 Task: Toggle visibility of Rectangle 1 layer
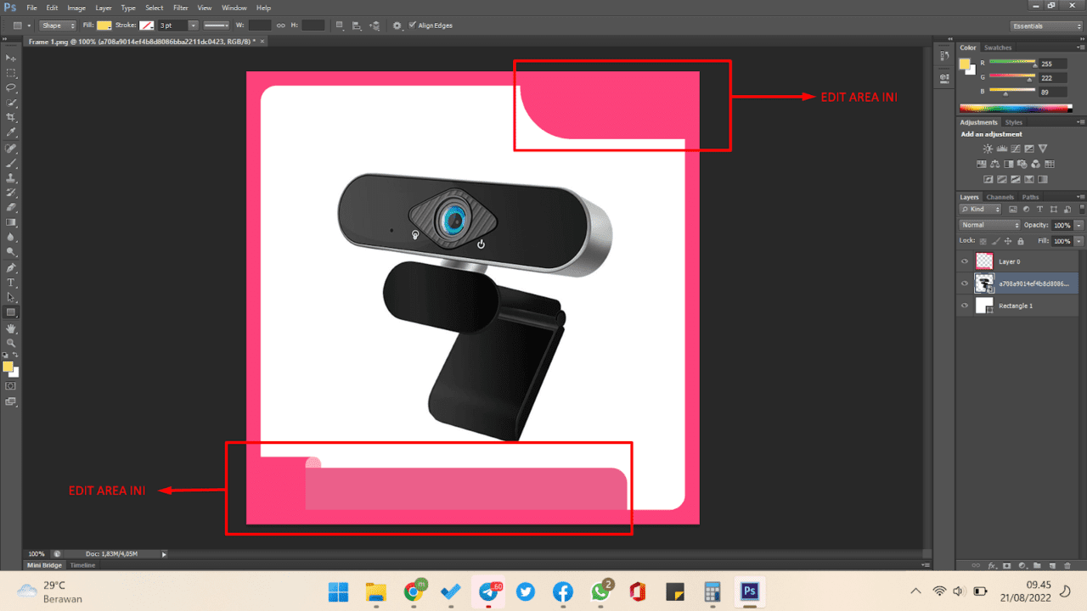coord(964,305)
